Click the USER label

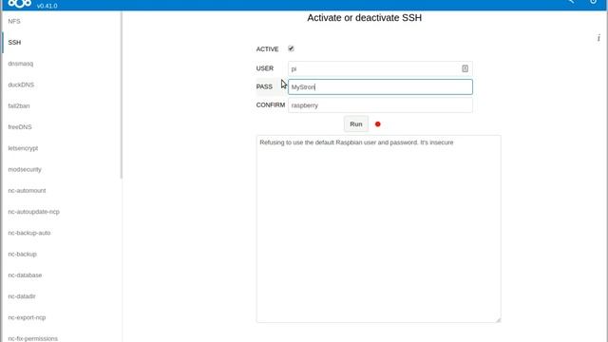tap(265, 68)
